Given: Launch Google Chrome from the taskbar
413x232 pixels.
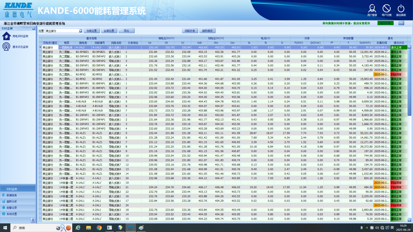Looking at the screenshot, I should [x=99, y=228].
